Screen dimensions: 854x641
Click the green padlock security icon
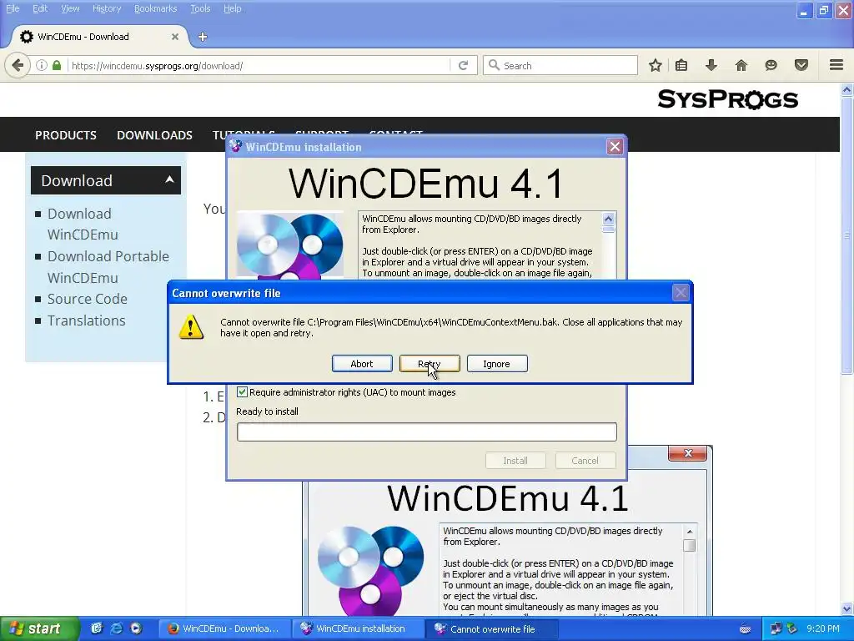coord(57,65)
